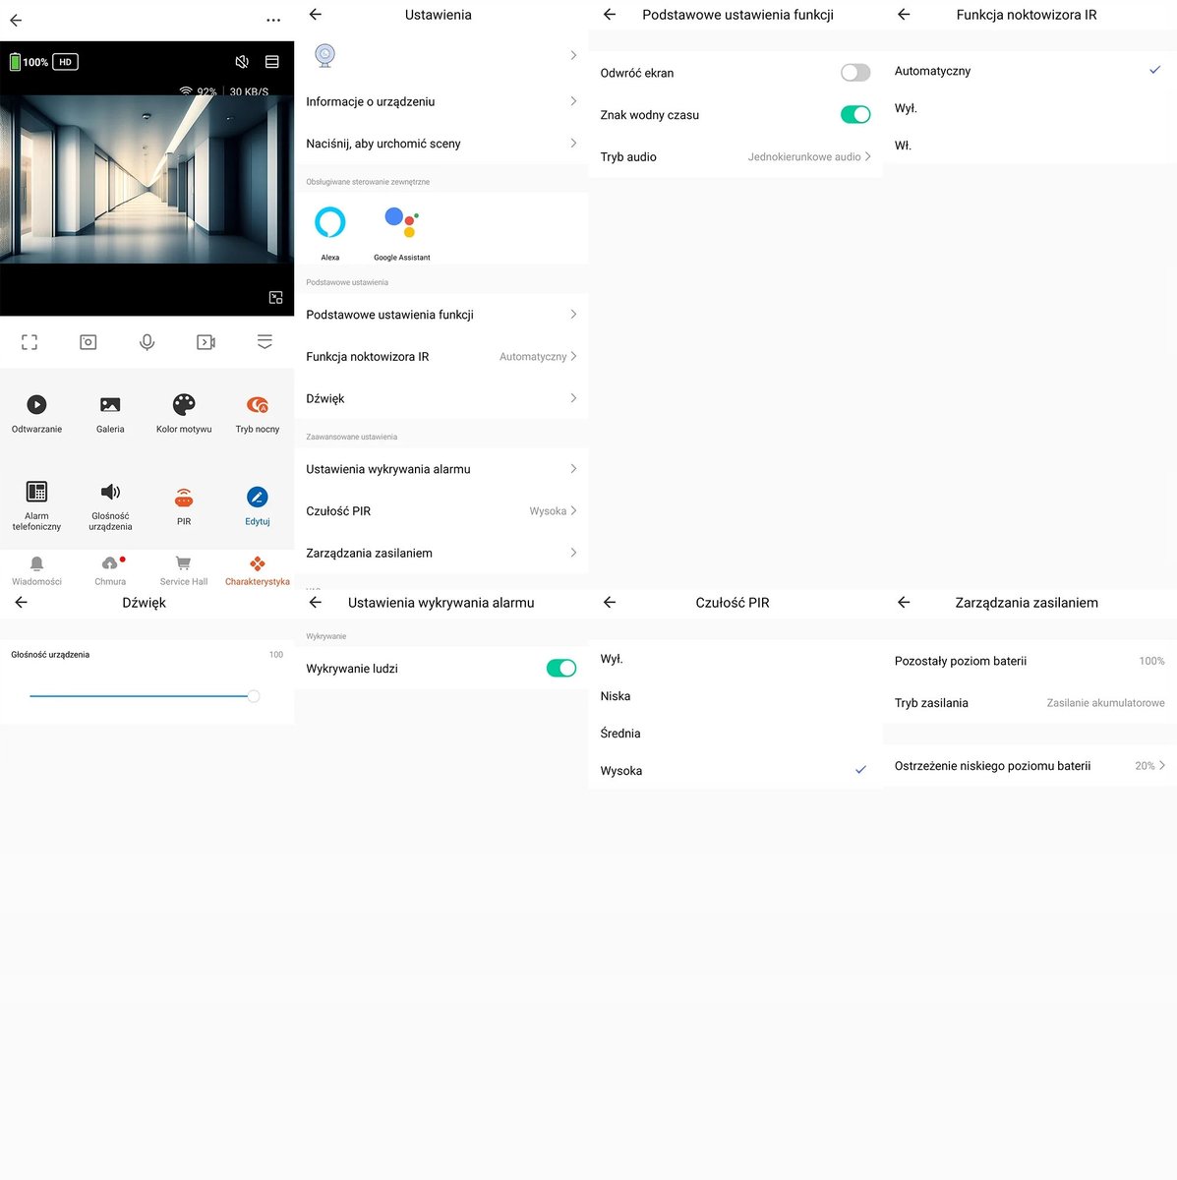Open Ostrzeżenie niskiego poziomu baterii setting
This screenshot has height=1180, width=1177.
coord(1029,766)
